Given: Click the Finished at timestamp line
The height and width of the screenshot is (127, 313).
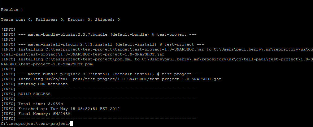Looking at the screenshot, I should [60, 109].
